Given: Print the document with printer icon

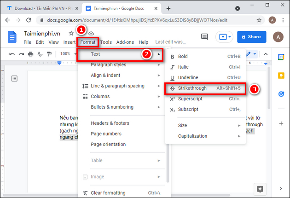Looking at the screenshot, I should (x=30, y=54).
